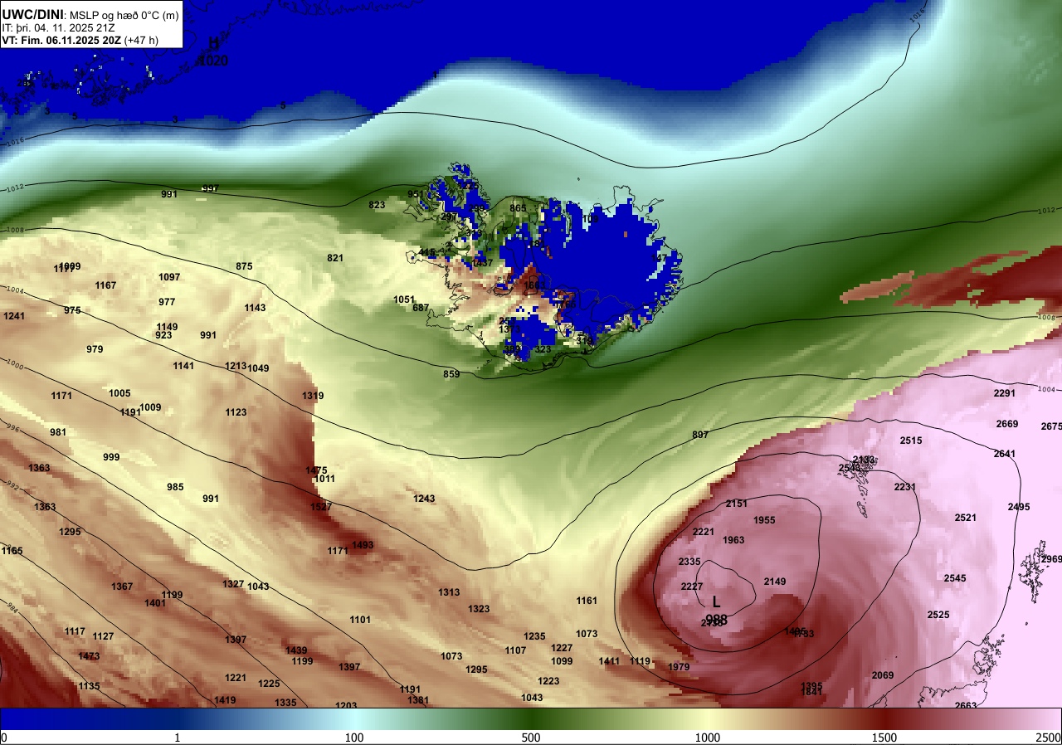
Task: Click the freezing level value 859
Action: pos(451,374)
